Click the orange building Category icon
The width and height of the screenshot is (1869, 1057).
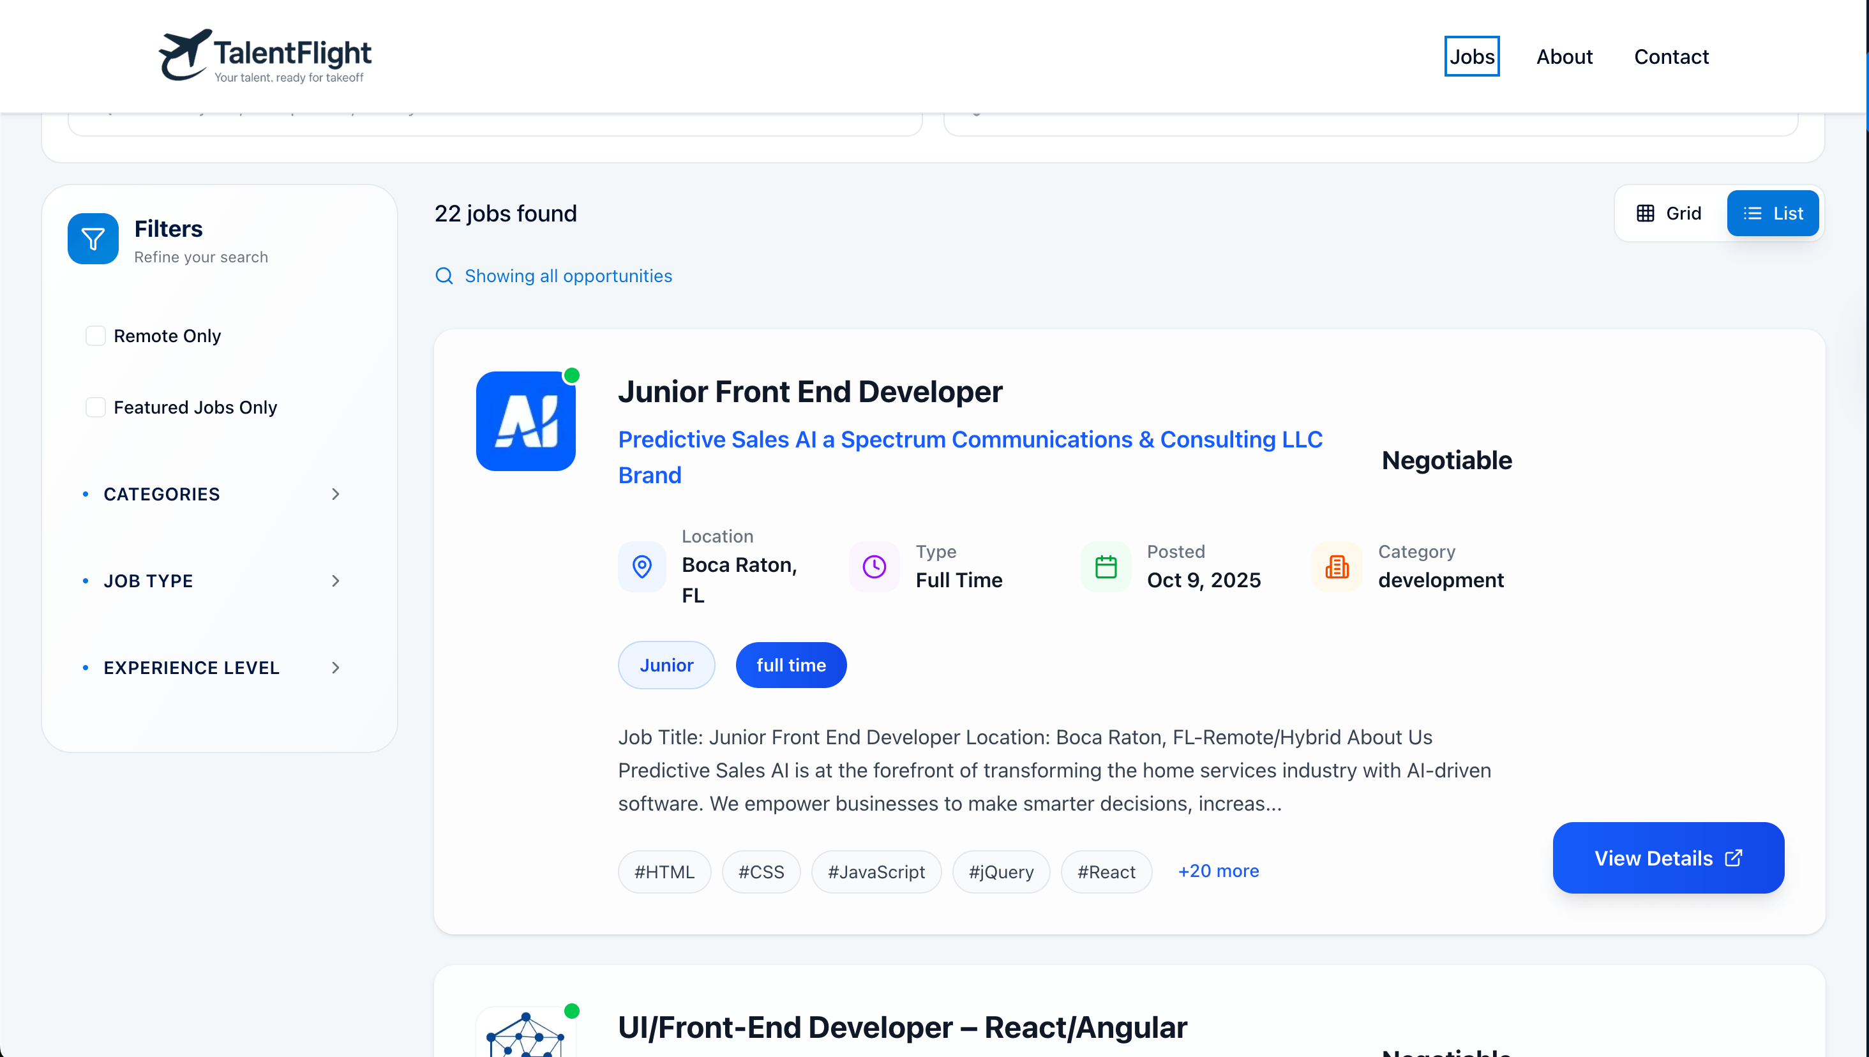point(1336,566)
